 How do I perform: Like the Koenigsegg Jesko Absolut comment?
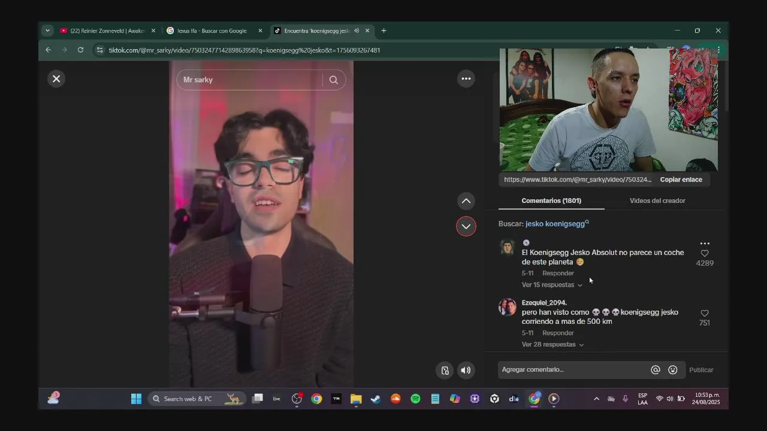[x=705, y=253]
